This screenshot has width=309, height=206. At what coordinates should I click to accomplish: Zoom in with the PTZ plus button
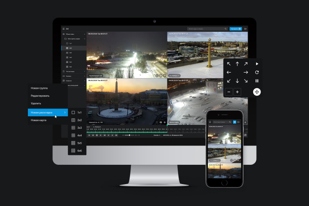[237, 92]
